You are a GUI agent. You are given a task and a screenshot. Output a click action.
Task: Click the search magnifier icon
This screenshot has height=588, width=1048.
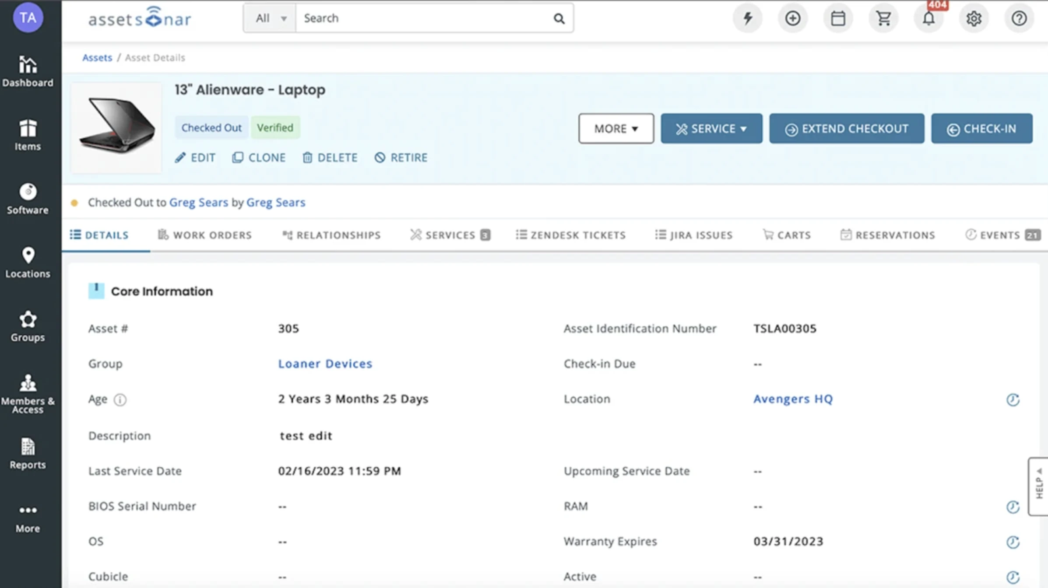[559, 18]
